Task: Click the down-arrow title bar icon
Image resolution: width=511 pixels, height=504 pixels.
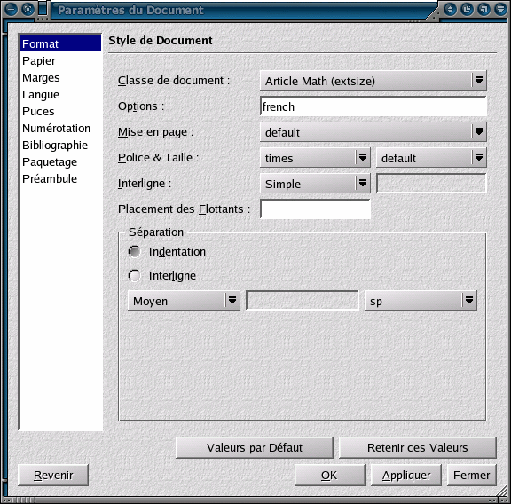Action: pos(501,9)
